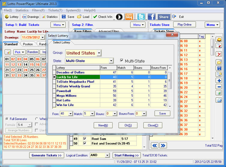
Task: Click the blue floppy save icon in right sidebar
Action: point(219,68)
